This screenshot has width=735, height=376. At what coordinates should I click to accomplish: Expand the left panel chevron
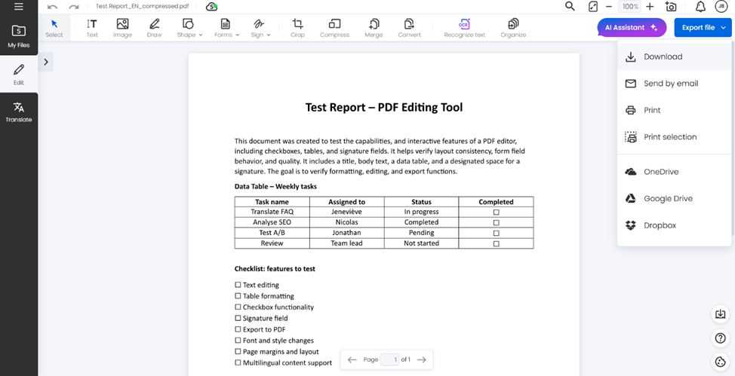(45, 62)
